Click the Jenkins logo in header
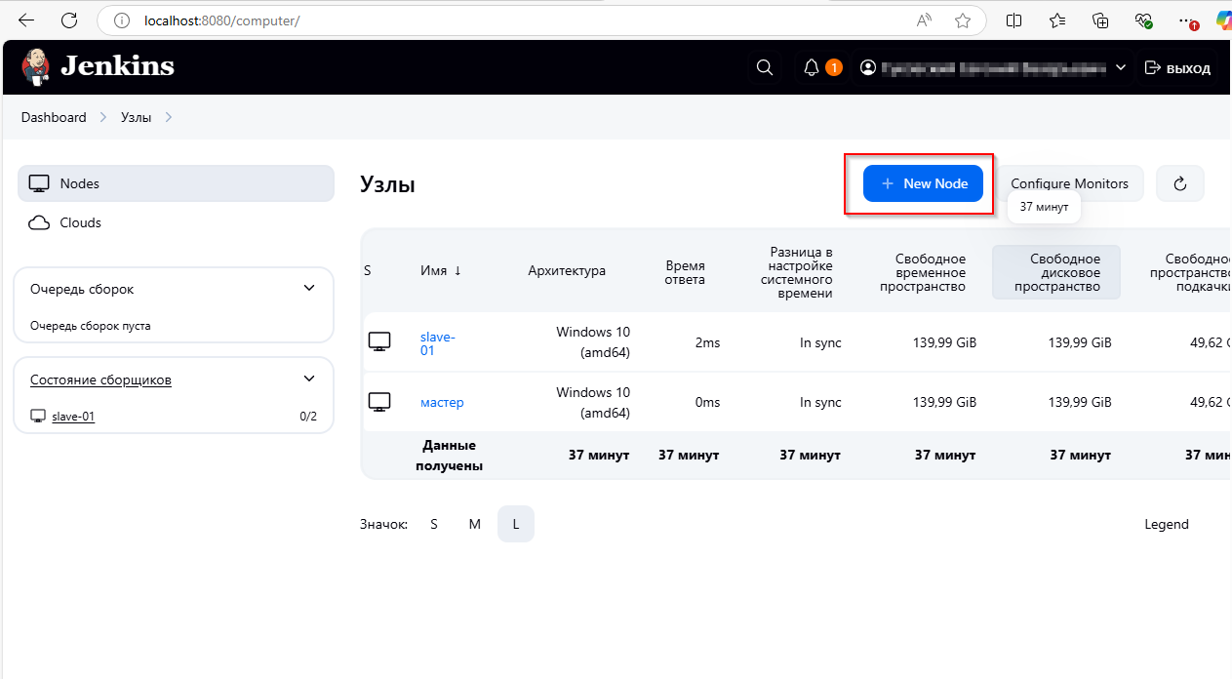Viewport: 1232px width, 679px height. click(98, 66)
